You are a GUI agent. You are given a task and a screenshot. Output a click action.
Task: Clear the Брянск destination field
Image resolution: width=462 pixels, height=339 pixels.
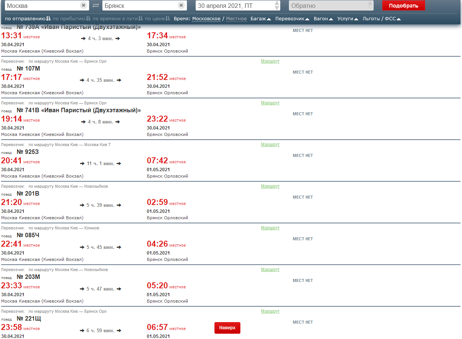(181, 5)
